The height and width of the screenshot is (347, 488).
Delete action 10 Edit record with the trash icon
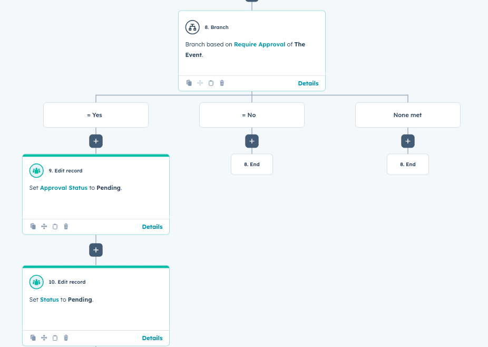click(66, 338)
